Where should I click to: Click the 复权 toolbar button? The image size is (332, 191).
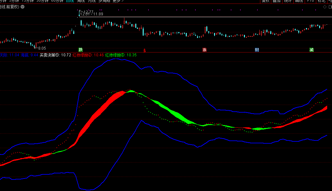point(265,1)
